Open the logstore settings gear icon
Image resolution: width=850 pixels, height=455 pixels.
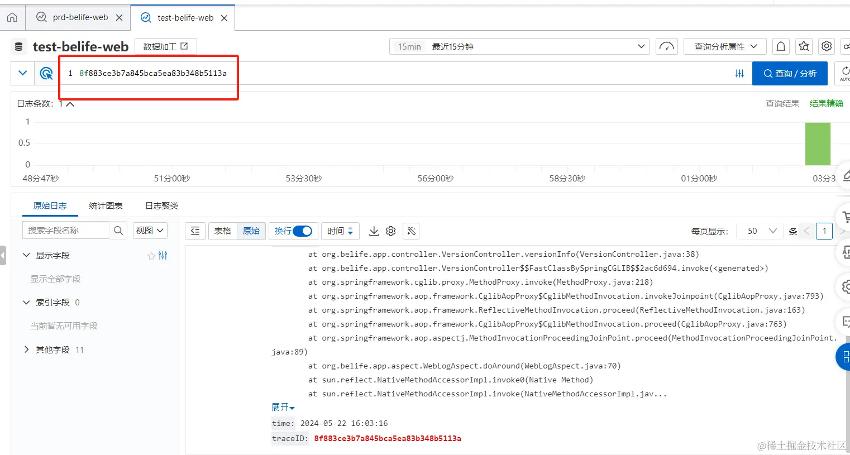coord(827,46)
